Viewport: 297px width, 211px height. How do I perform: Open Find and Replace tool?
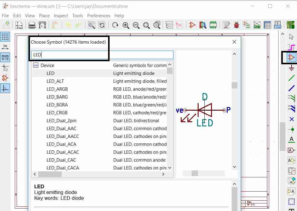click(x=102, y=25)
